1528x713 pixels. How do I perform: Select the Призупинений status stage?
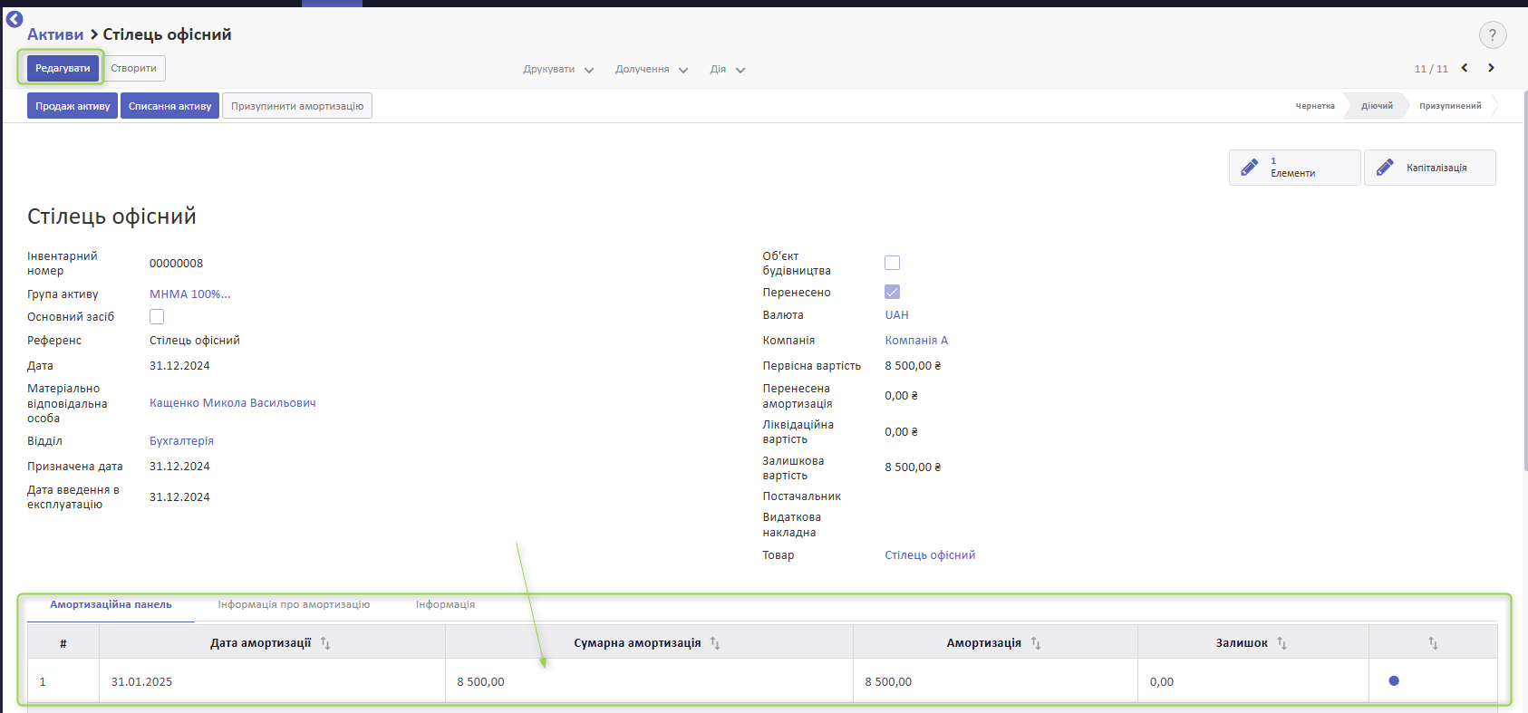point(1450,106)
